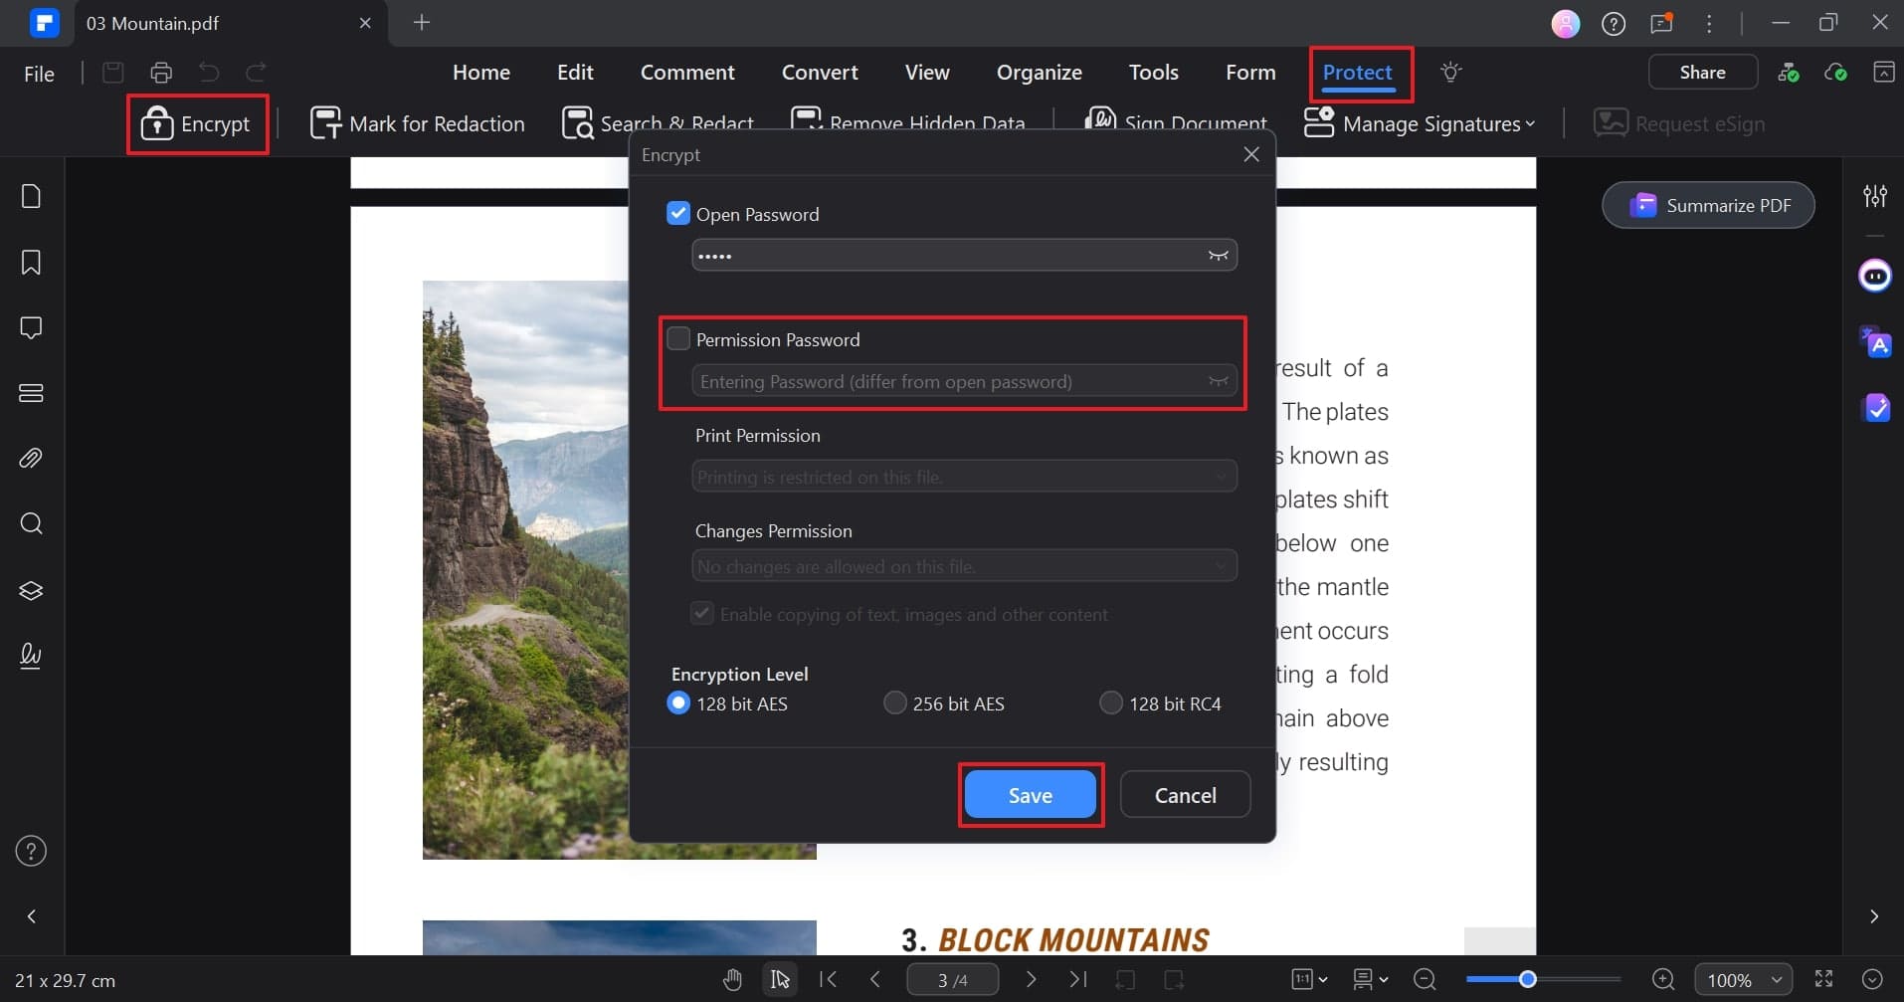Image resolution: width=1904 pixels, height=1002 pixels.
Task: Click the print icon in top toolbar
Action: point(161,73)
